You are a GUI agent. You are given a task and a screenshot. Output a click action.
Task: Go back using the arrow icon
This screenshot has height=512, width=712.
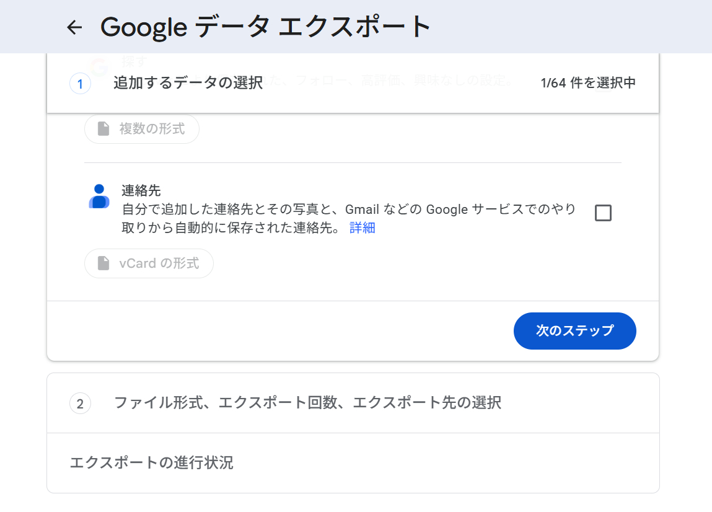74,27
